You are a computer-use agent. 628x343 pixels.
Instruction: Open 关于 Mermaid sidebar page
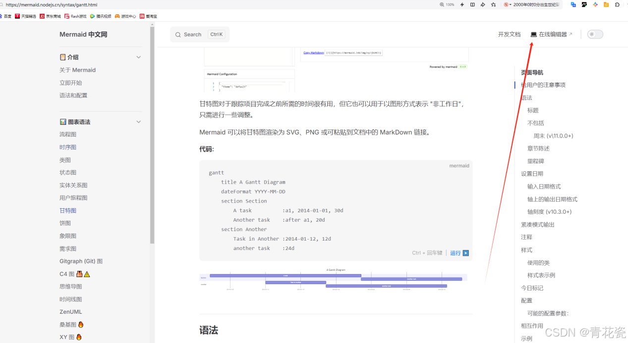coord(77,70)
